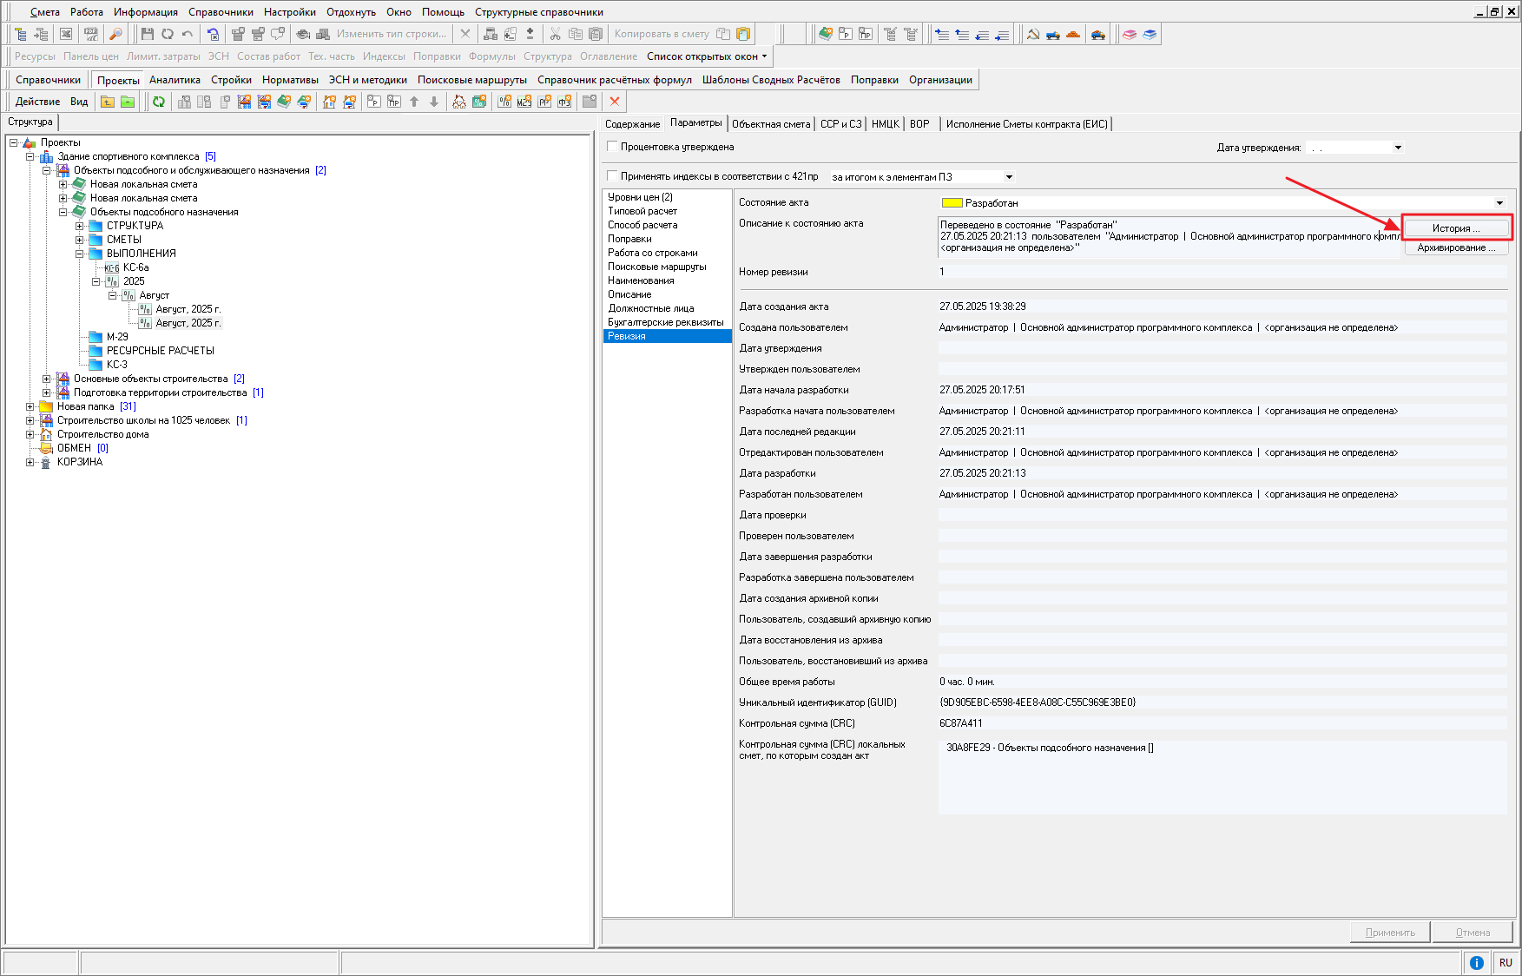Toggle Применять индексы в соответствии с 421пр

tap(612, 176)
